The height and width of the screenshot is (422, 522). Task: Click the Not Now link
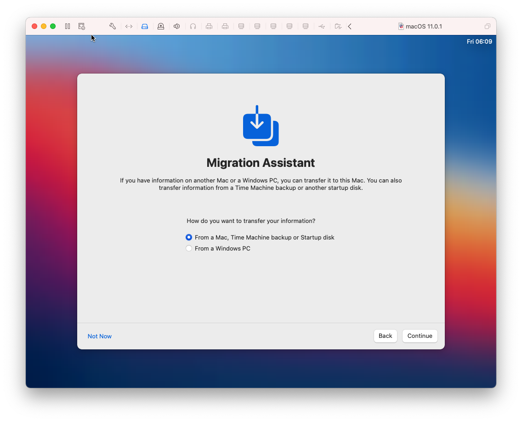coord(99,336)
